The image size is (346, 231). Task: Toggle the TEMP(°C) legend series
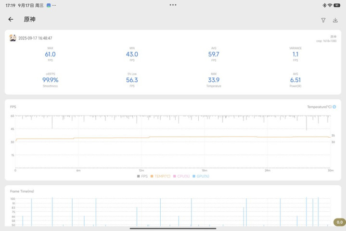[160, 176]
